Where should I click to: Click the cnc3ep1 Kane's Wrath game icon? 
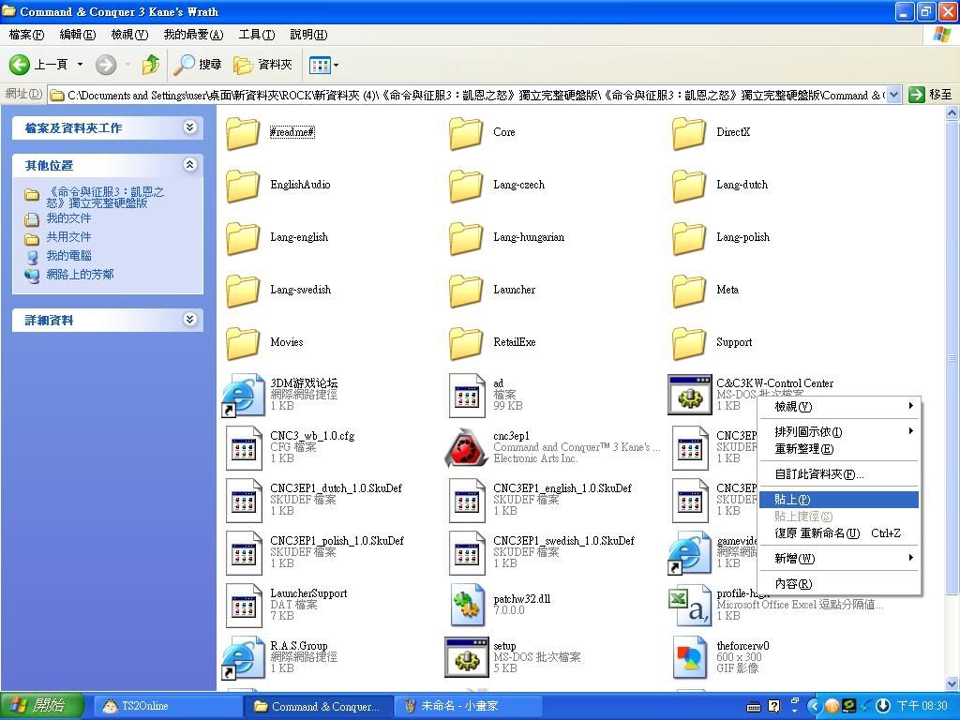tap(466, 447)
